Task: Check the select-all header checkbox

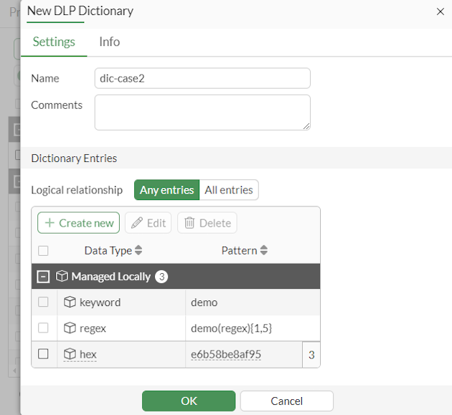Action: [44, 251]
